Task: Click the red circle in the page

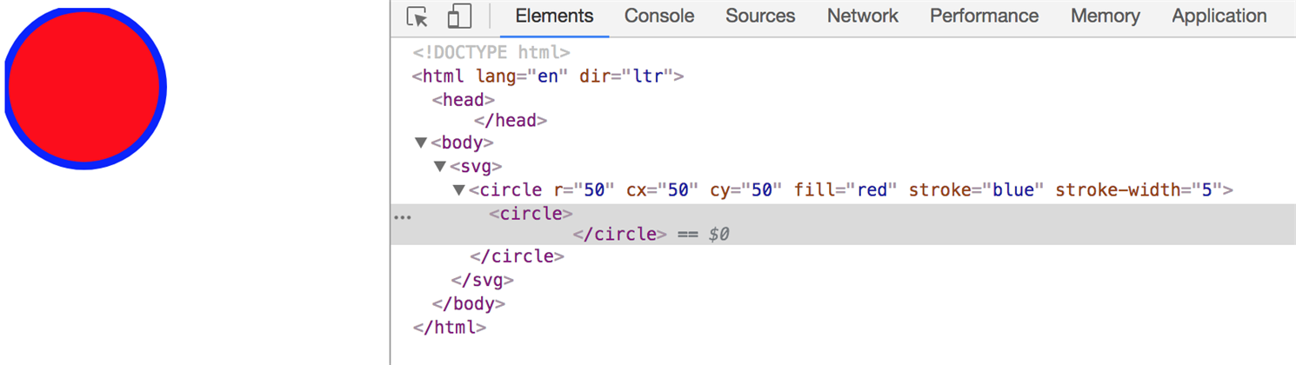Action: coord(84,87)
